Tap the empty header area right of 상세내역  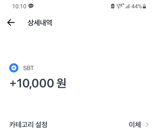[105, 23]
